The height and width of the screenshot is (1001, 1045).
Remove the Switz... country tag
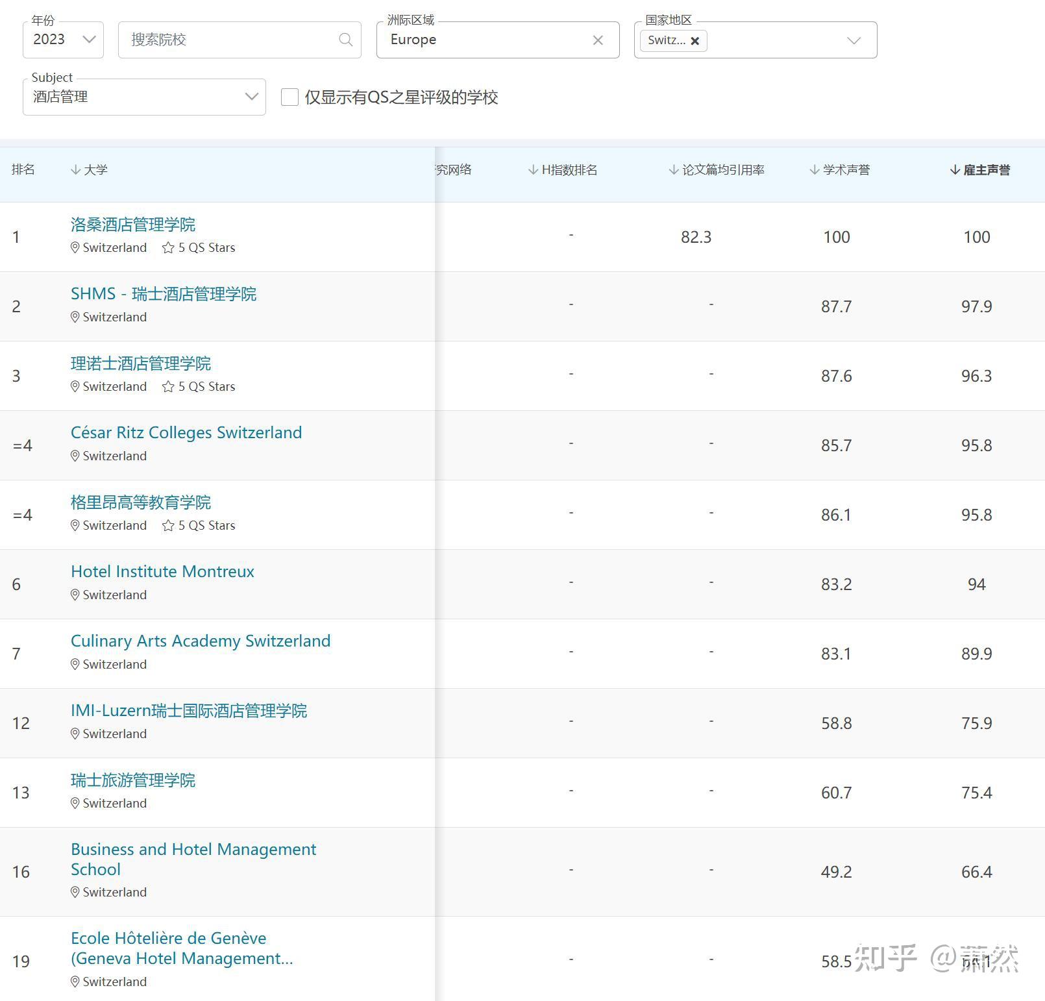click(x=695, y=41)
